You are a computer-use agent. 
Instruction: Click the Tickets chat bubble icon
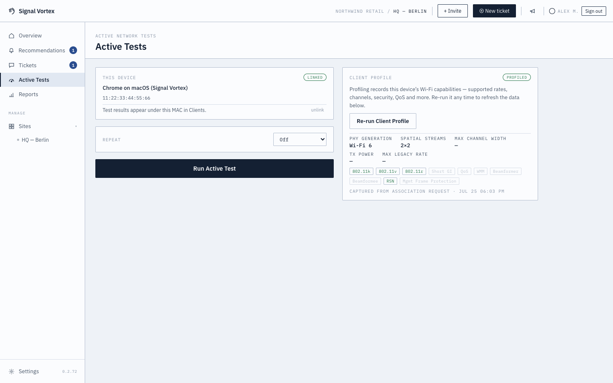point(11,66)
